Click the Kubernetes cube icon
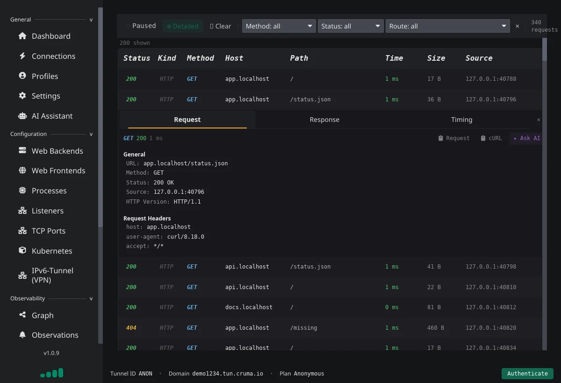Screen dimensions: 561x383 (x=22, y=250)
